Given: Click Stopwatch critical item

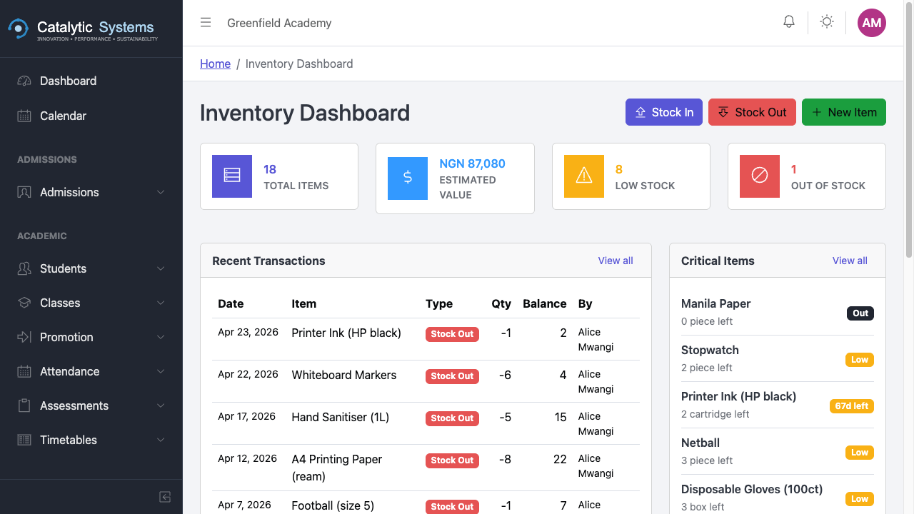Looking at the screenshot, I should (778, 358).
